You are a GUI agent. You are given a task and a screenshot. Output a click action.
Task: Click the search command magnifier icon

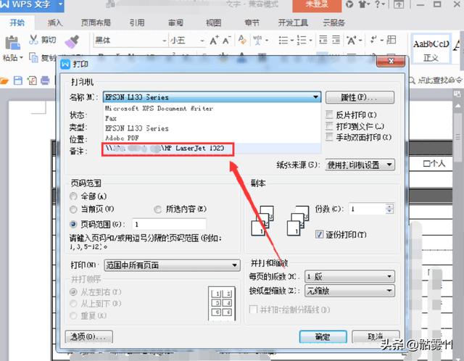(412, 80)
